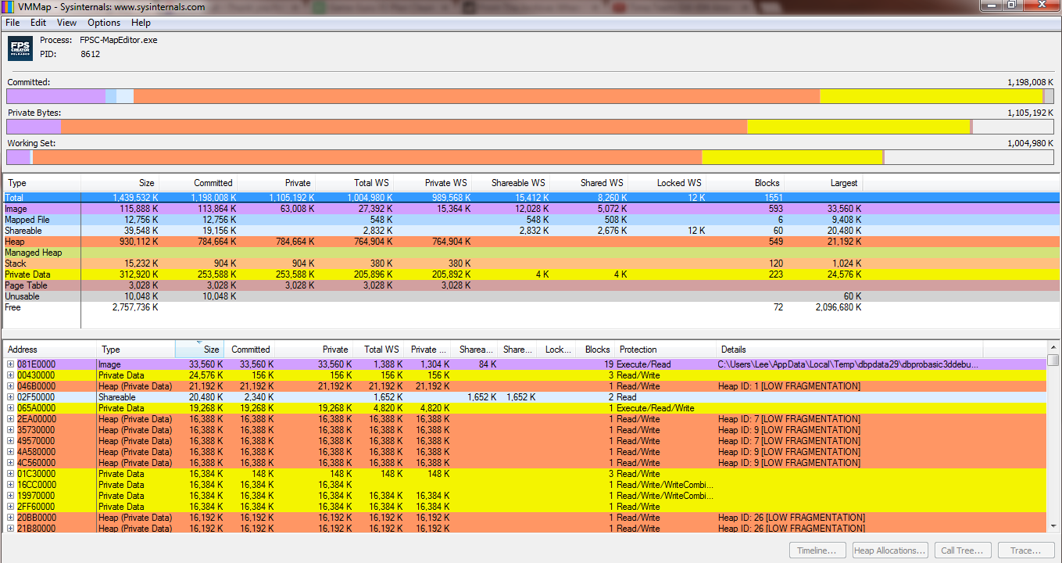This screenshot has height=563, width=1062.
Task: Click the details list scrollbar up arrow
Action: pyautogui.click(x=1053, y=346)
